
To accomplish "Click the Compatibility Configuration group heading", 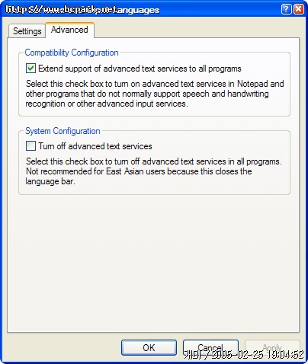I will coord(72,53).
